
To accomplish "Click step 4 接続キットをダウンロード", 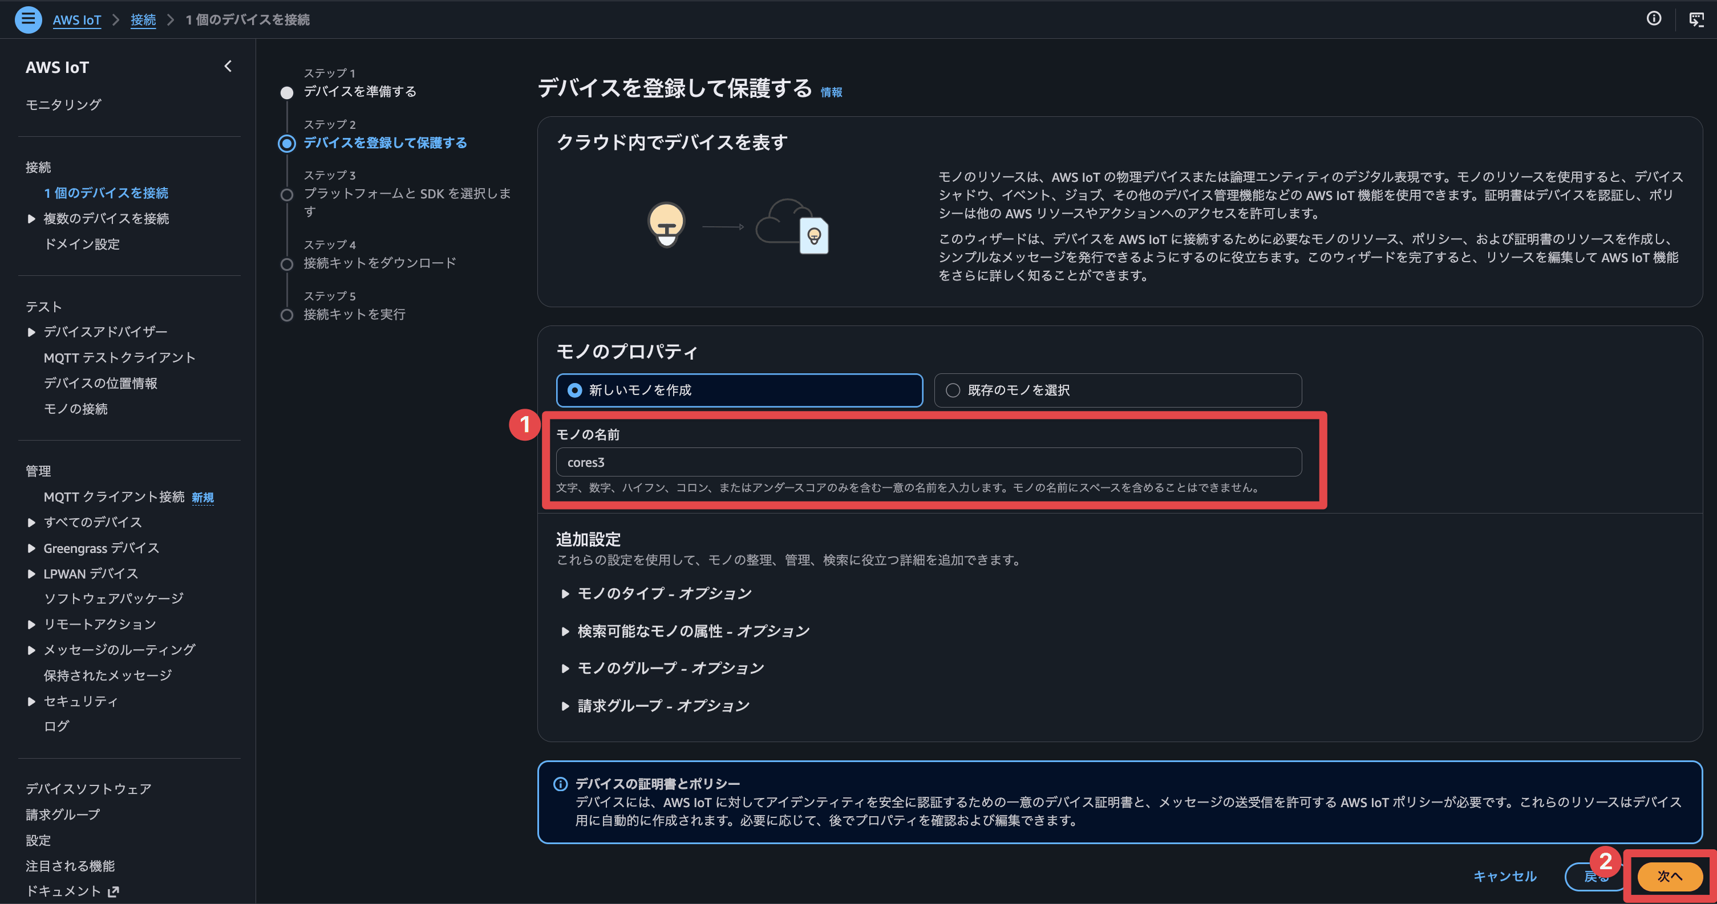I will pyautogui.click(x=380, y=262).
